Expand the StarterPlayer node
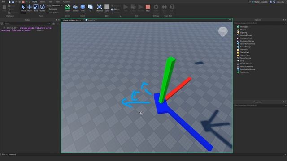This screenshot has width=287, height=161. 235,55
